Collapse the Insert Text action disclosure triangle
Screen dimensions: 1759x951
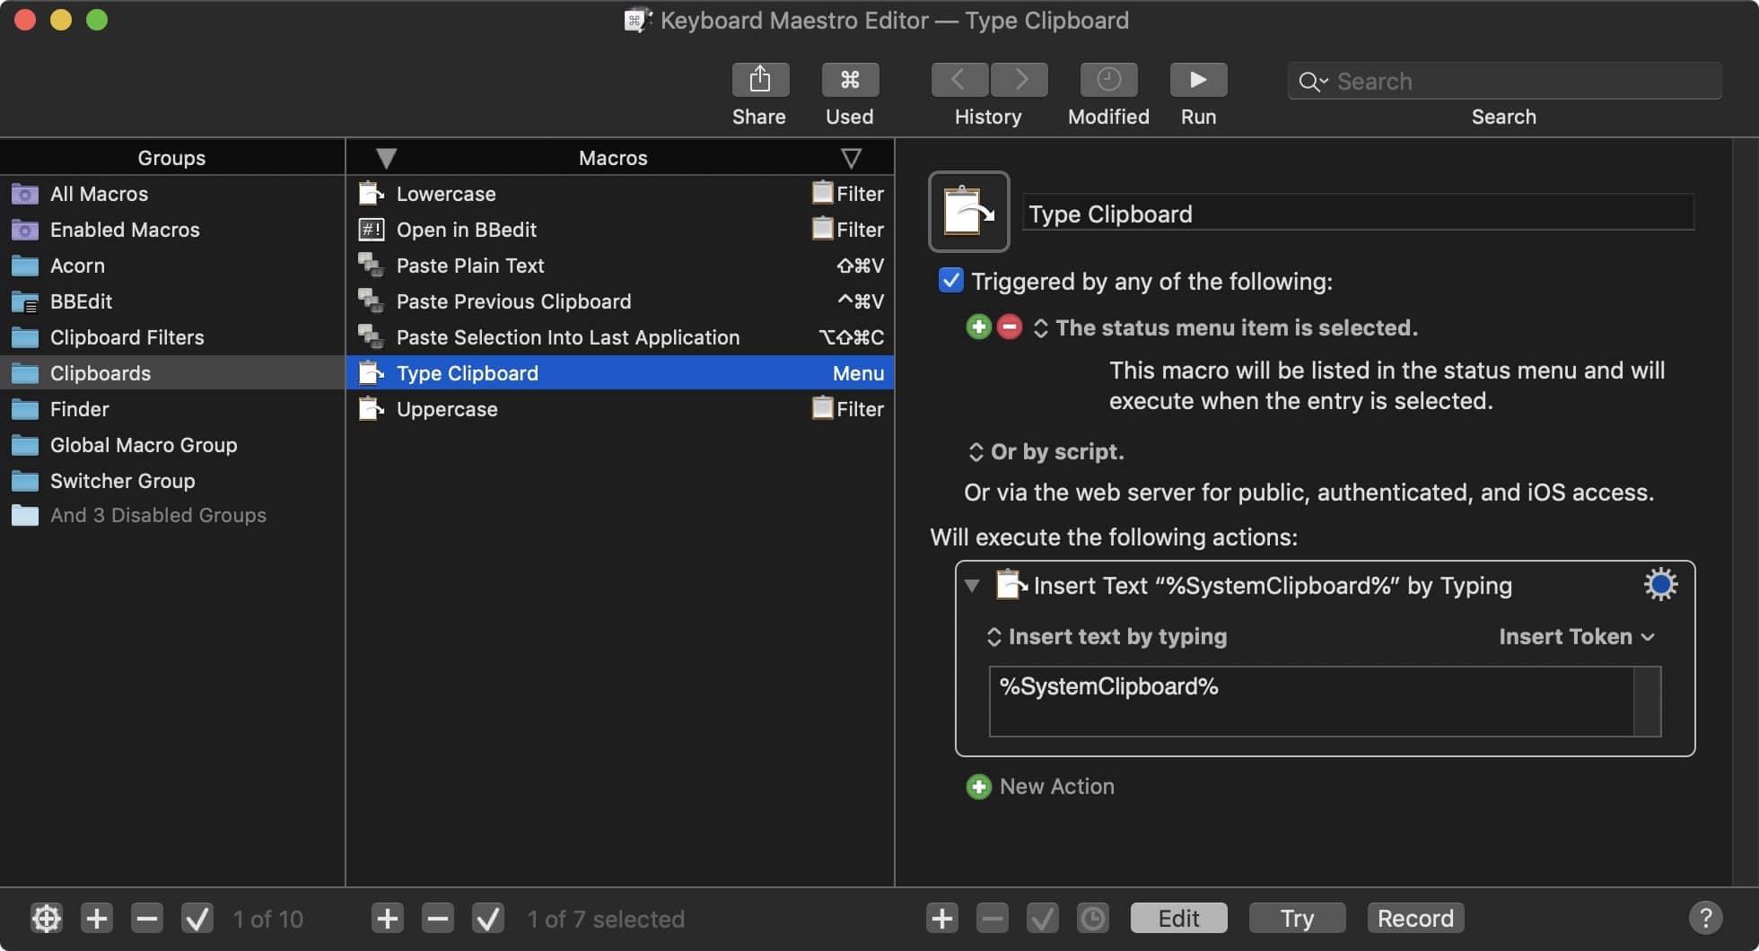[x=972, y=586]
